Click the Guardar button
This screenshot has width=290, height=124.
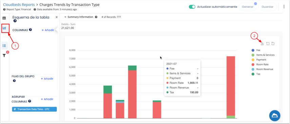click(x=267, y=7)
